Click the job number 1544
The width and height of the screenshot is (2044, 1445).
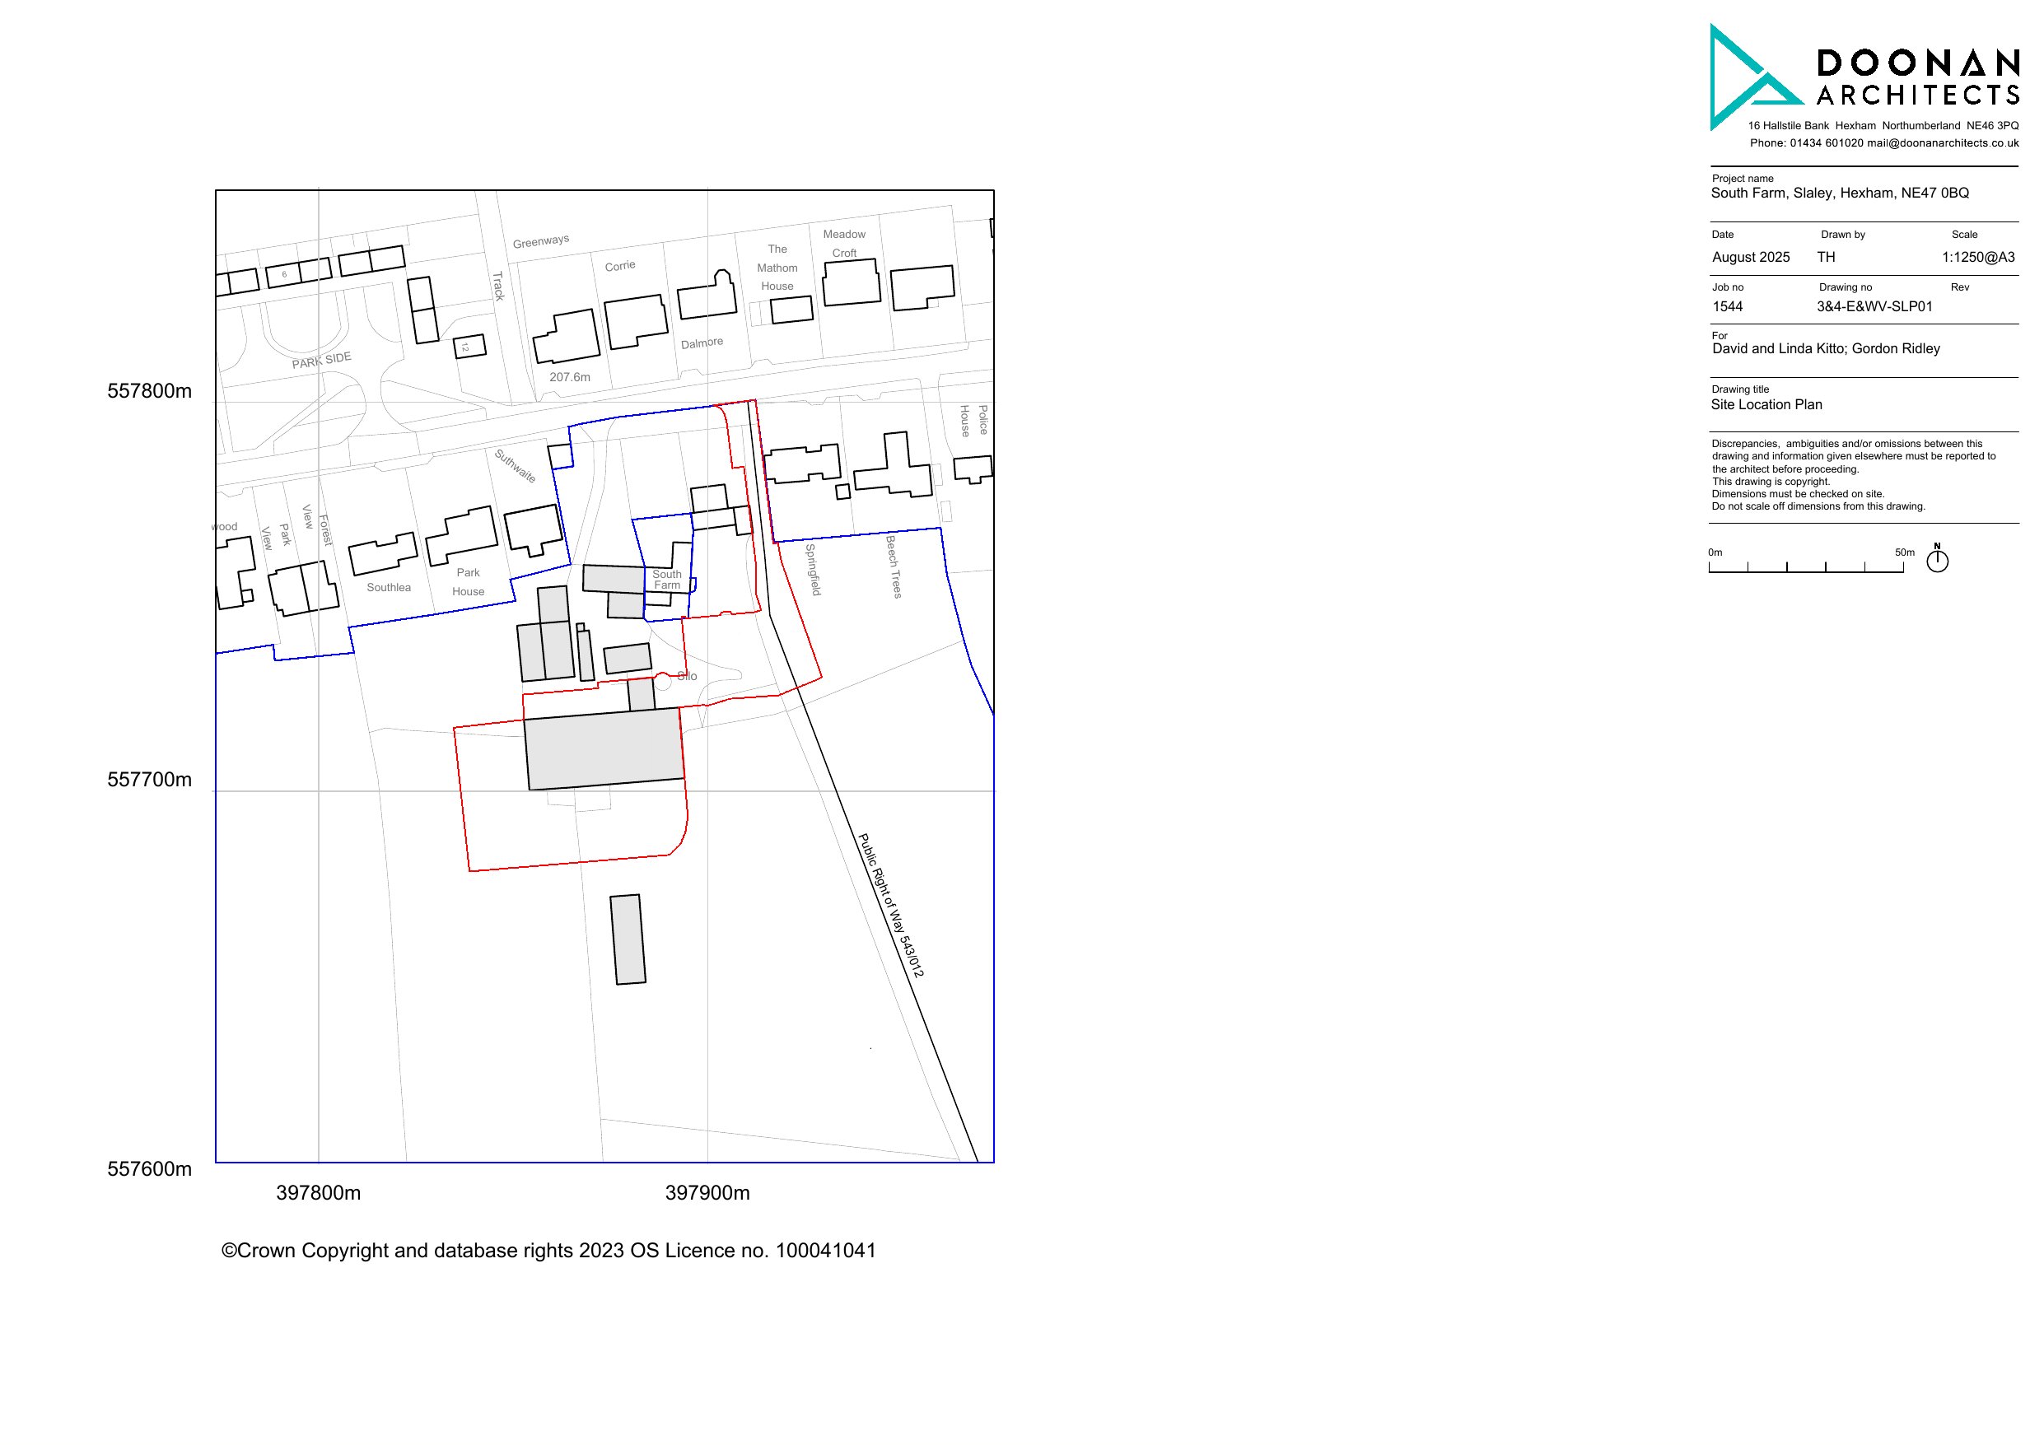pos(1727,307)
